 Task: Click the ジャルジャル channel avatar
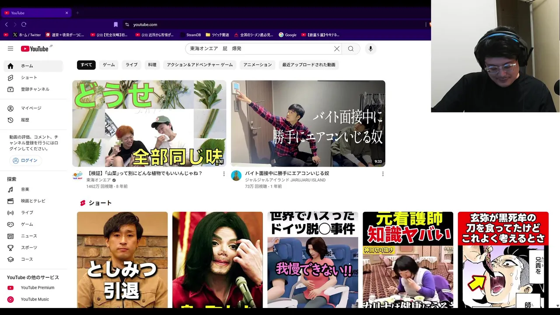[236, 176]
